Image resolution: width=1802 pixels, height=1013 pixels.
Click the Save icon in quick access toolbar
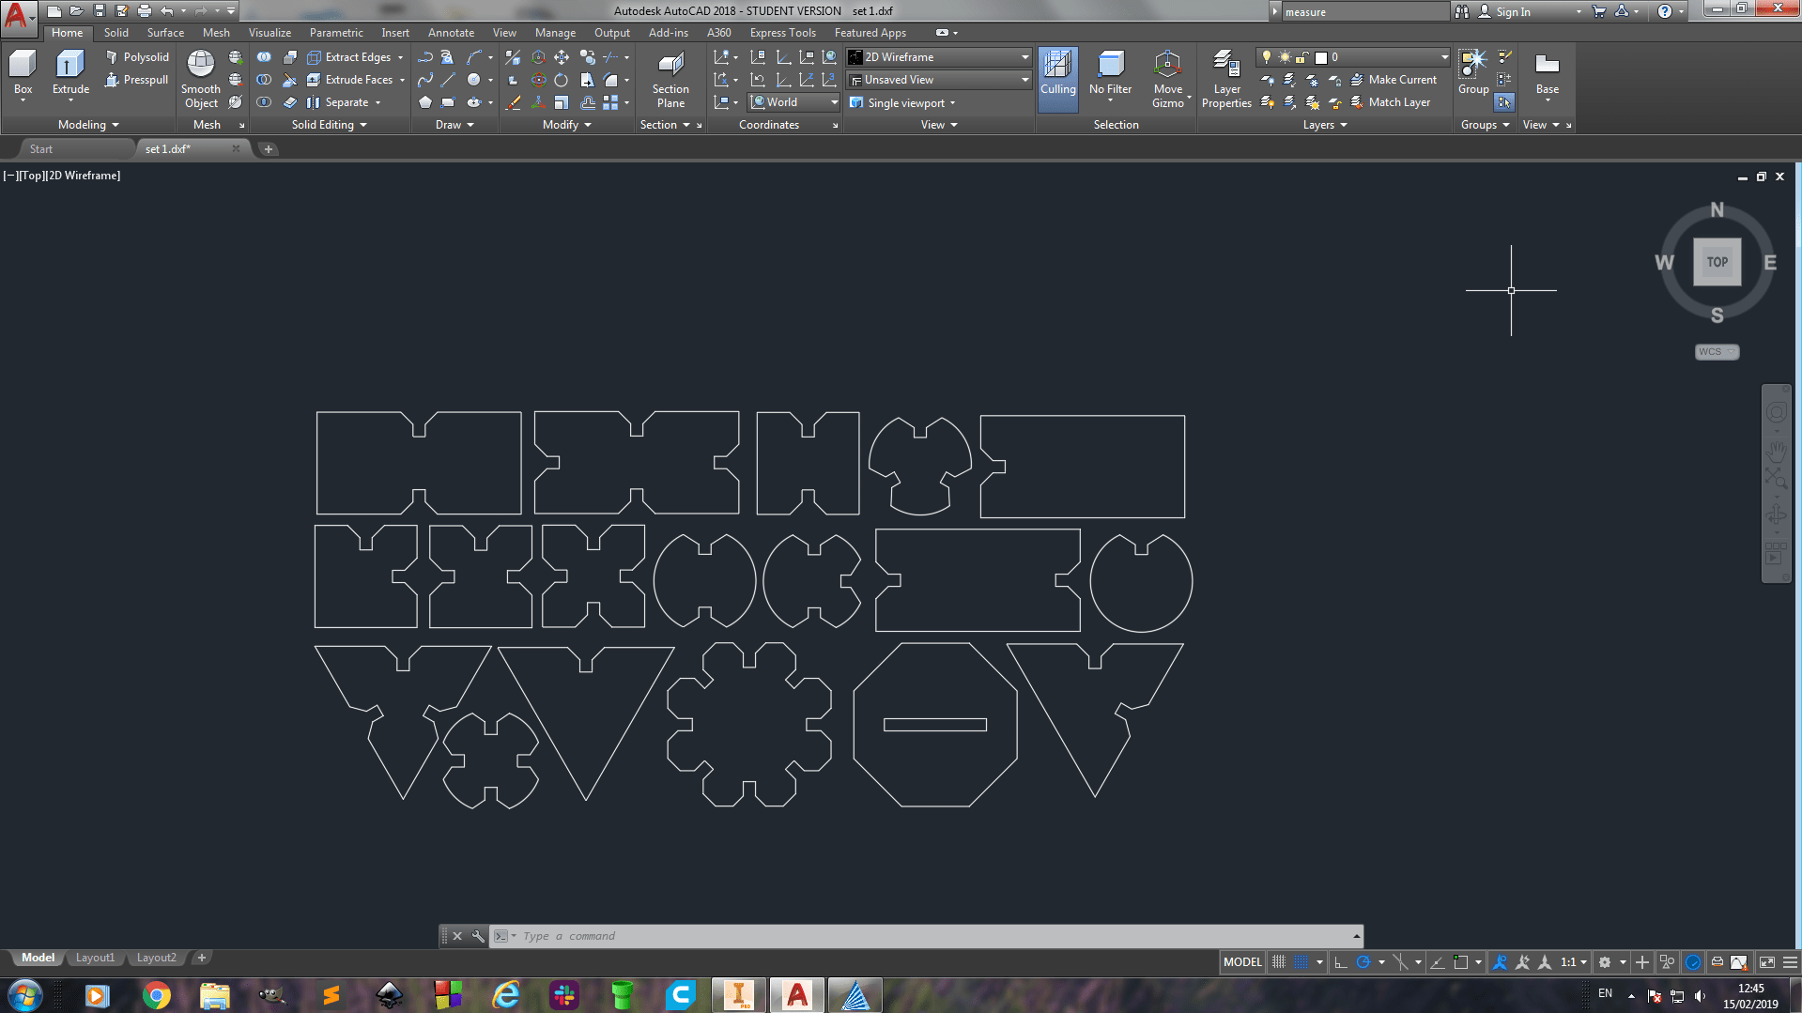pyautogui.click(x=100, y=11)
